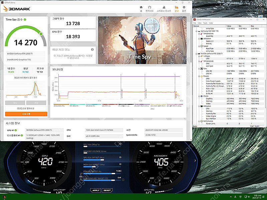Open the View menu in HWMonitor

pos(200,23)
